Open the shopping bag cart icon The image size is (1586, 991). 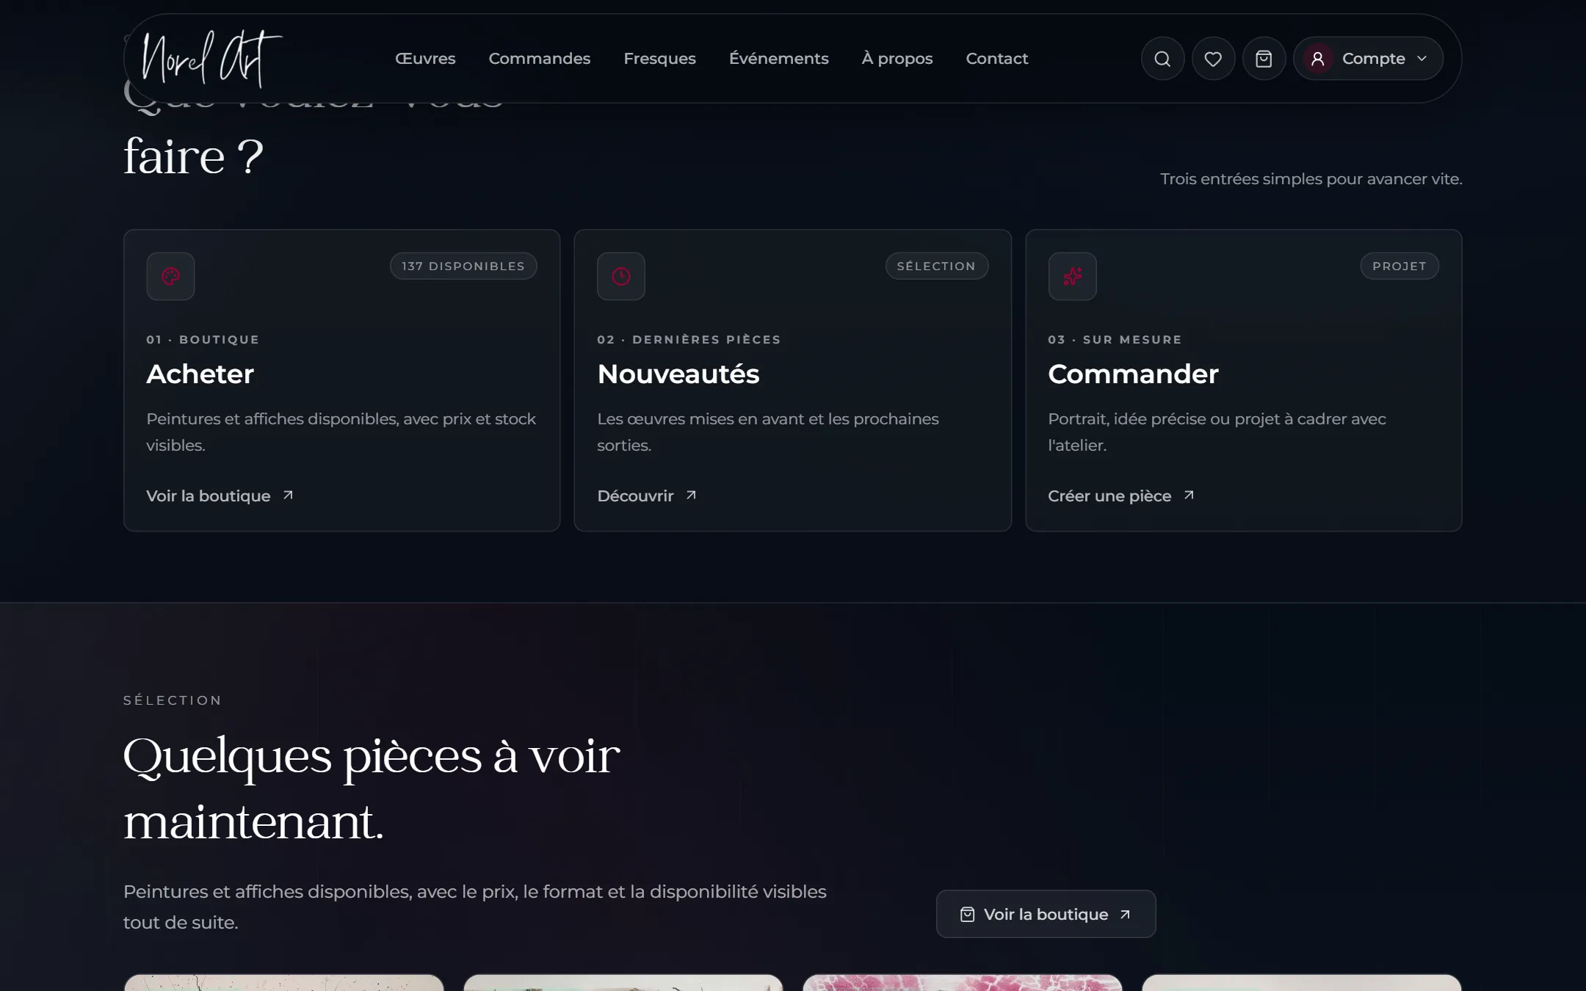(1264, 59)
